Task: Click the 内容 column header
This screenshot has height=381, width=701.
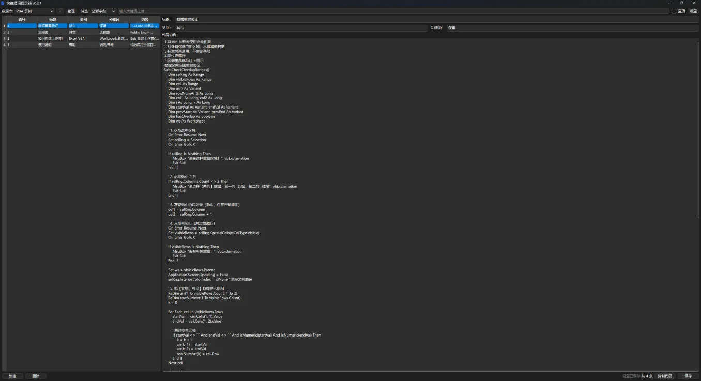Action: point(144,19)
